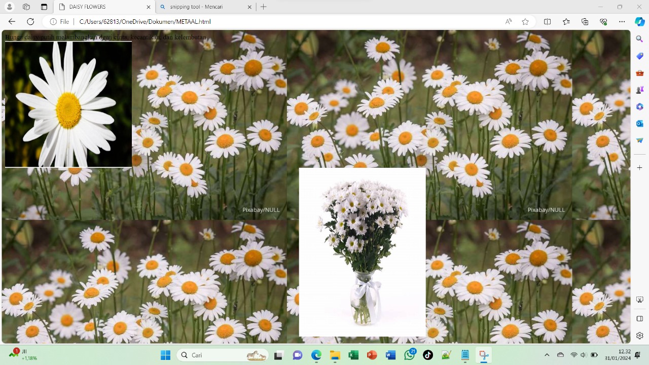Open TikTok from taskbar
Viewport: 649px width, 365px height.
[x=428, y=355]
